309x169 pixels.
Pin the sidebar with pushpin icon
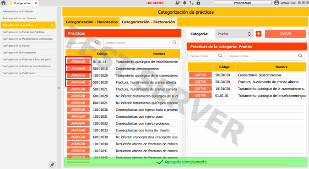(x=52, y=165)
